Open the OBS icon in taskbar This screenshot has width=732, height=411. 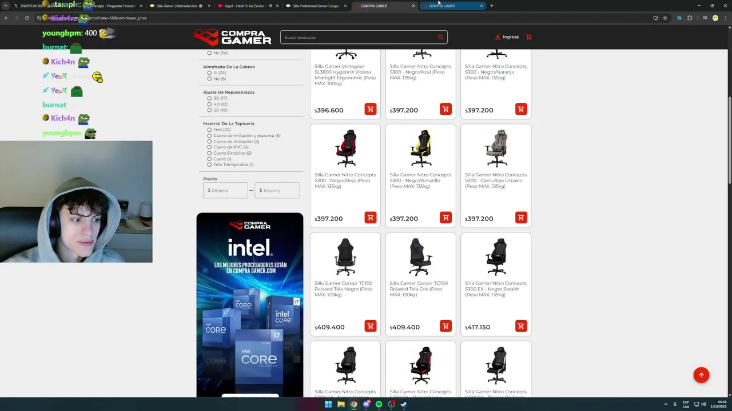click(391, 404)
